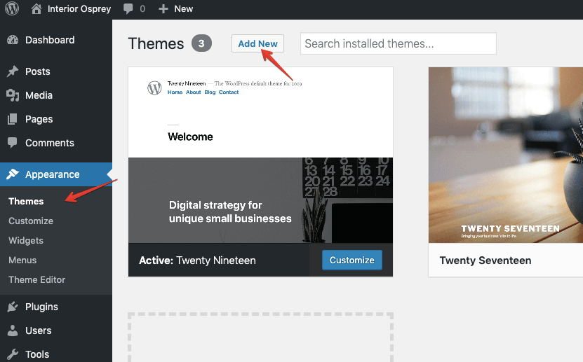Click the Twenty Nineteen theme screenshot

(260, 155)
